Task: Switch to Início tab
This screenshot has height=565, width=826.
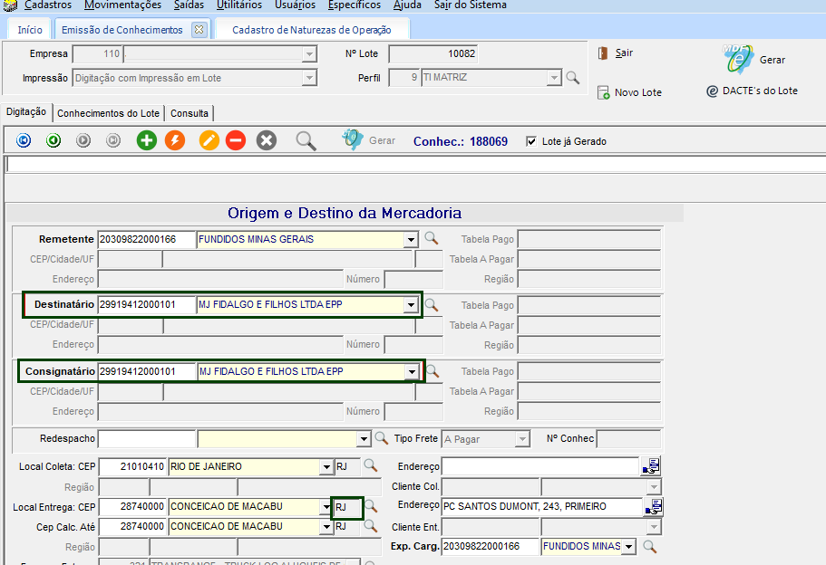Action: (x=30, y=30)
